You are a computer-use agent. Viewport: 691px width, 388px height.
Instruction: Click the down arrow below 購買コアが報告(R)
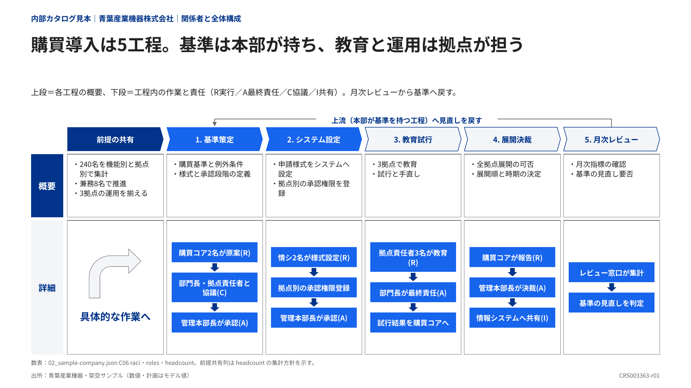point(512,272)
